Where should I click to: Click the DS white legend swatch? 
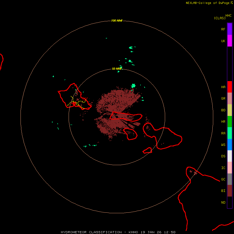230,156
